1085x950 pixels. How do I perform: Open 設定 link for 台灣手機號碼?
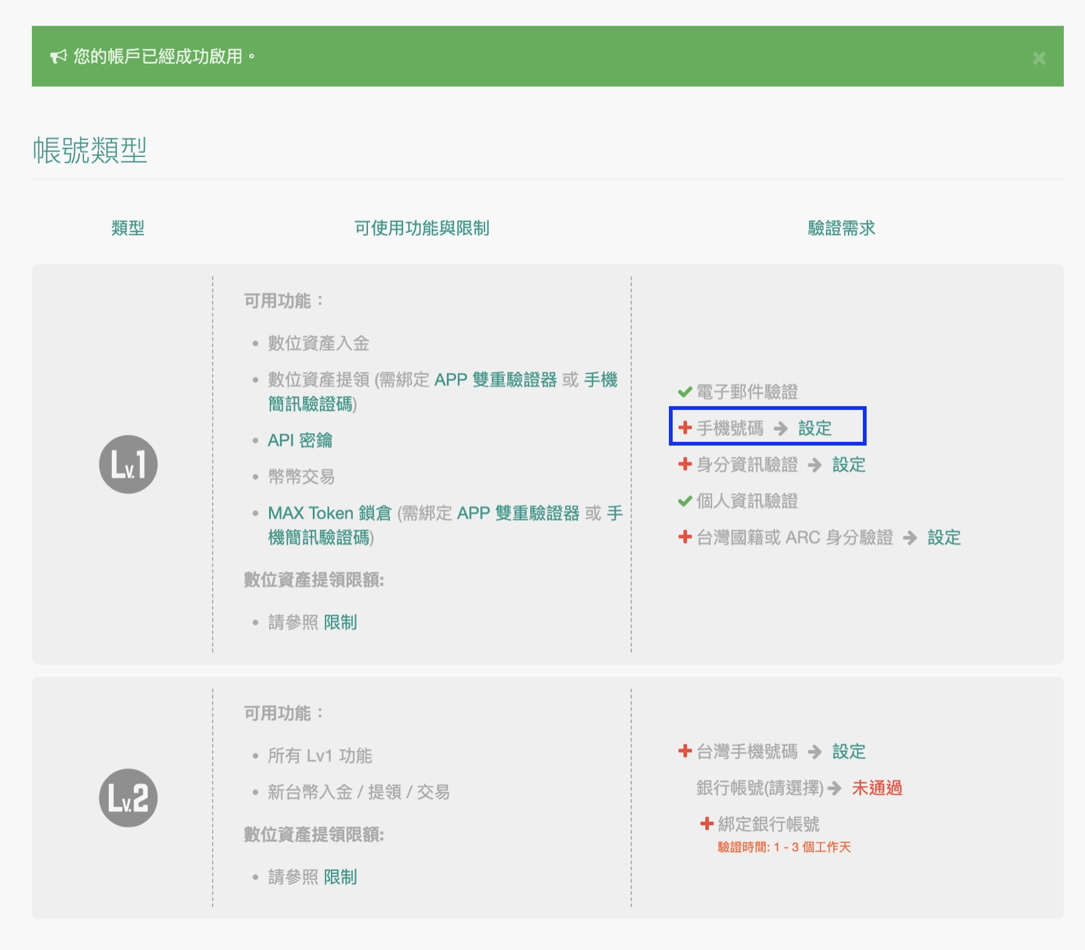pyautogui.click(x=848, y=752)
